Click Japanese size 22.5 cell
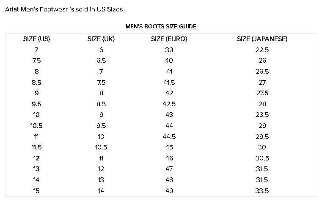The width and height of the screenshot is (322, 207). (x=262, y=50)
